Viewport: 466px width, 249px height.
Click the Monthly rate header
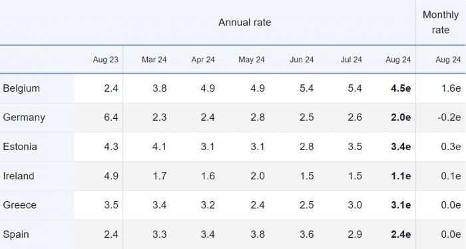pos(441,22)
